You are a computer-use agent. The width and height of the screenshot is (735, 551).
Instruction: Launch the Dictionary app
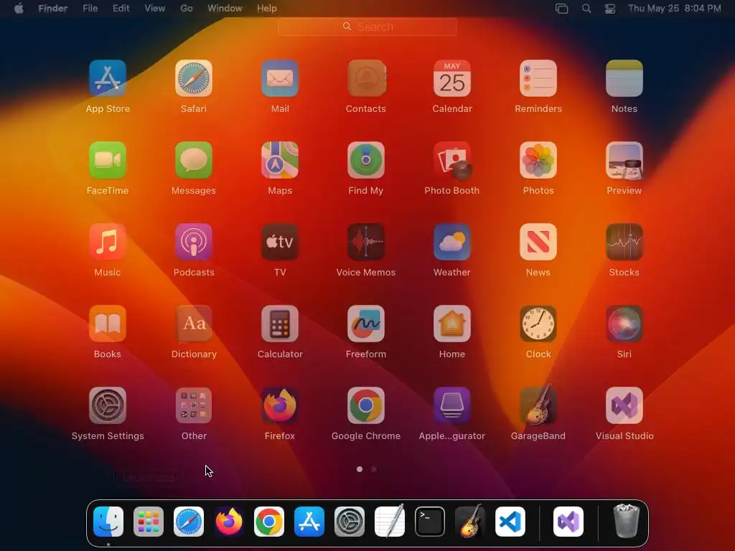pyautogui.click(x=194, y=324)
